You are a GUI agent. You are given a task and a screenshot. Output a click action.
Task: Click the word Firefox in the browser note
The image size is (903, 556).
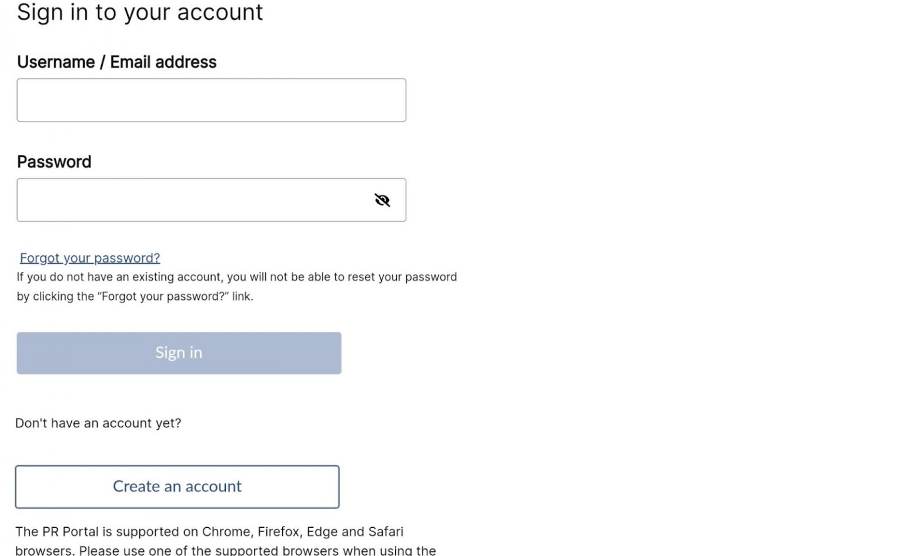coord(279,532)
